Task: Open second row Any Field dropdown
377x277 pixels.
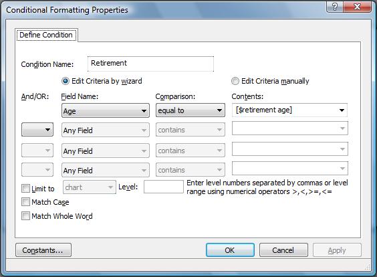Action: point(106,130)
